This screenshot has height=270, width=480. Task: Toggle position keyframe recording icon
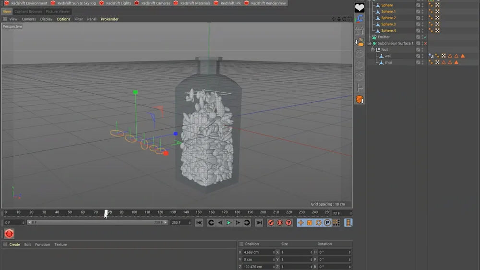[301, 222]
